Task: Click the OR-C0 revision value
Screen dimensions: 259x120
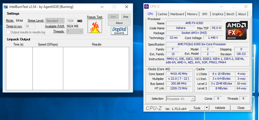Action: click(241, 54)
